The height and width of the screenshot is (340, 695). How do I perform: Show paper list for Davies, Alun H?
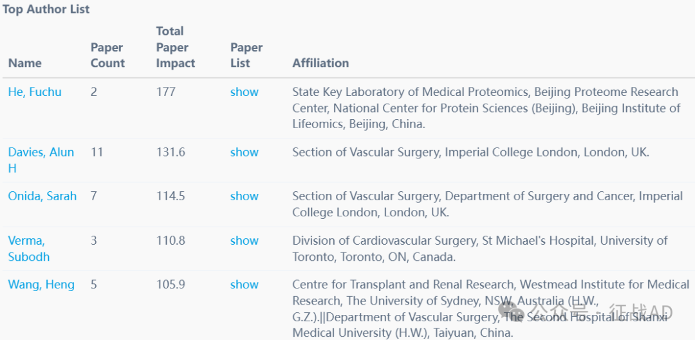point(245,152)
